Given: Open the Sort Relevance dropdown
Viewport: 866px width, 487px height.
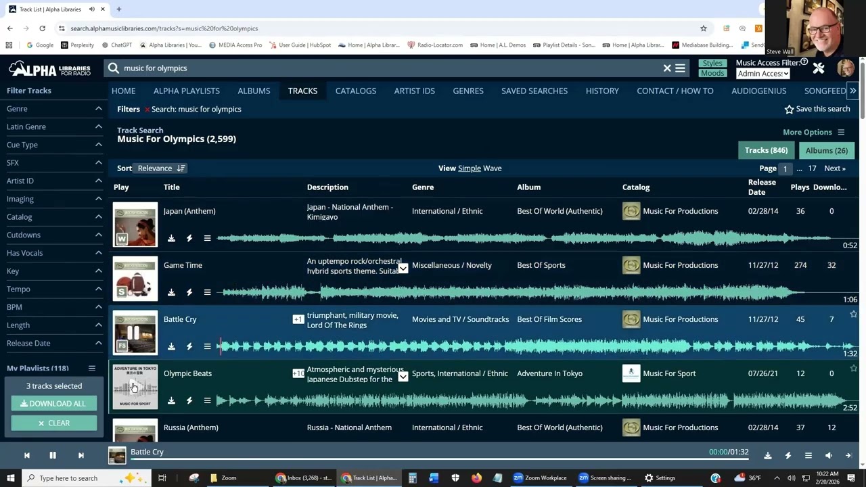Looking at the screenshot, I should pos(155,168).
